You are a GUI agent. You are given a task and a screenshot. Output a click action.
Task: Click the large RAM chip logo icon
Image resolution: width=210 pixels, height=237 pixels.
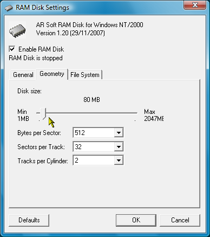point(17,30)
